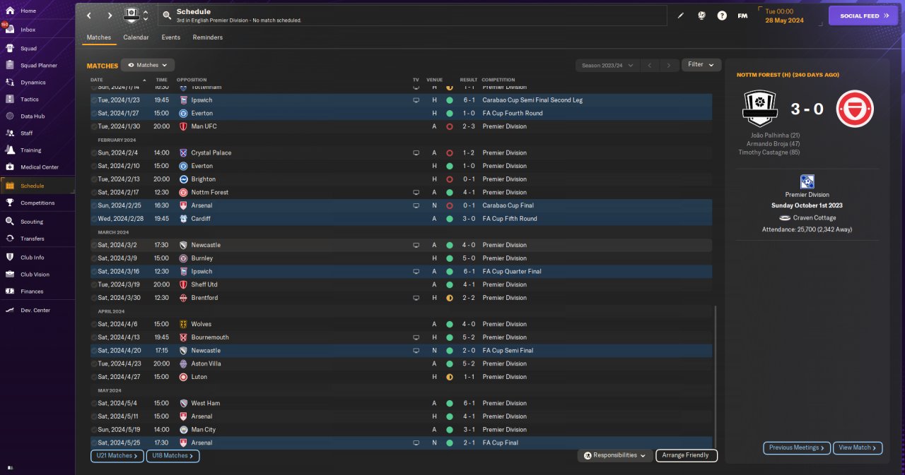This screenshot has width=905, height=475.
Task: Expand the Filter dropdown
Action: click(x=701, y=64)
